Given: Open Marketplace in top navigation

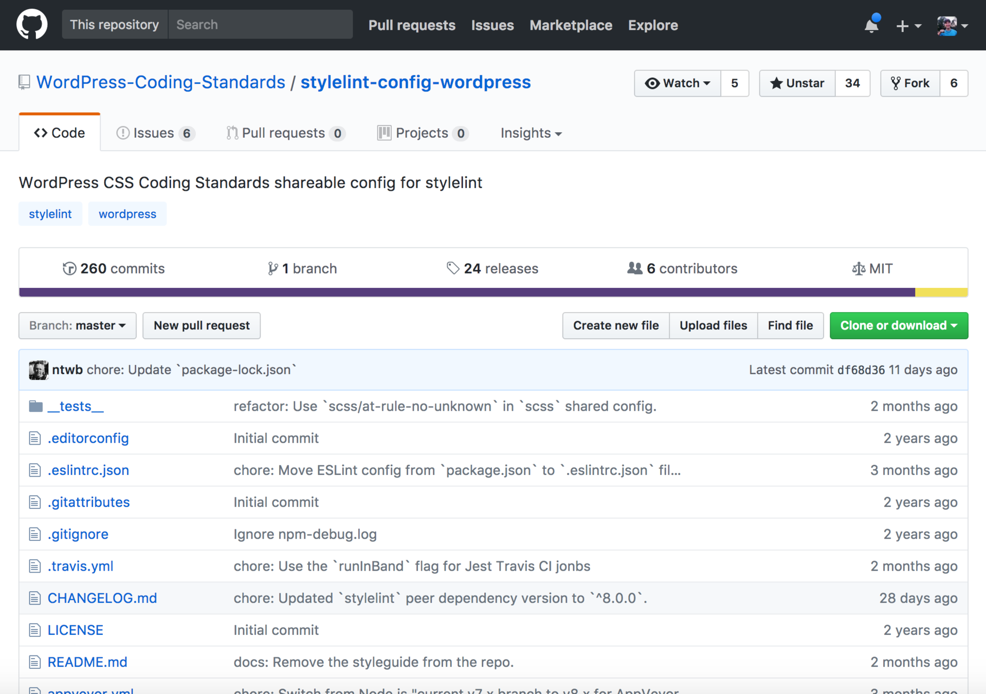Looking at the screenshot, I should (x=571, y=25).
